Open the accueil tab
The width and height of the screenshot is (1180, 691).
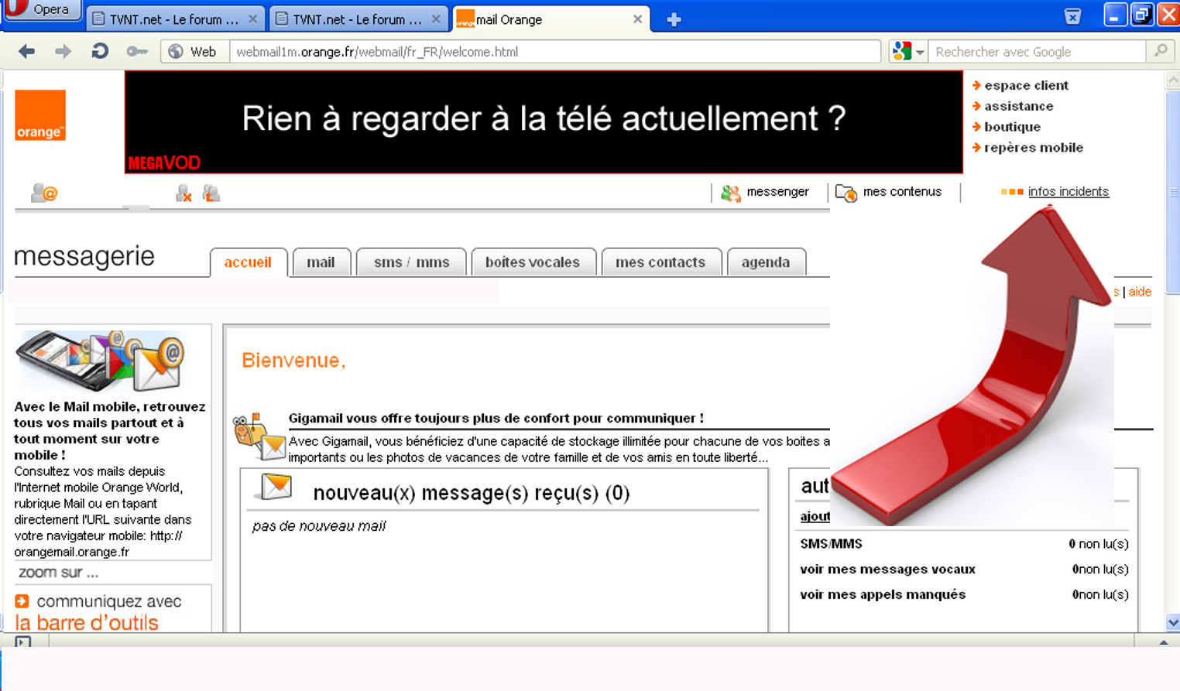point(248,262)
